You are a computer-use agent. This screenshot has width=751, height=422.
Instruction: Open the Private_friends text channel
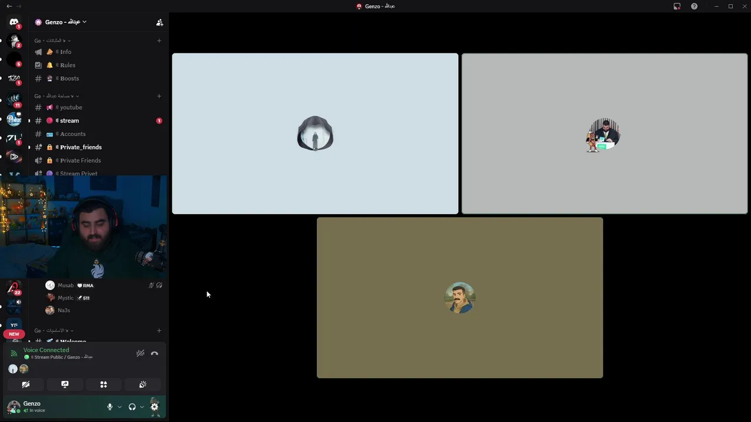coord(98,147)
